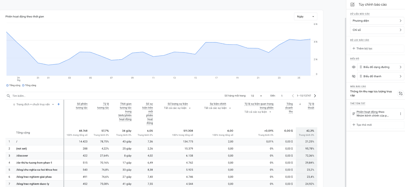Image resolution: width=405 pixels, height=187 pixels.
Task: Sort by Số sự kiện trên mỗi phiên column
Action: click(x=148, y=113)
